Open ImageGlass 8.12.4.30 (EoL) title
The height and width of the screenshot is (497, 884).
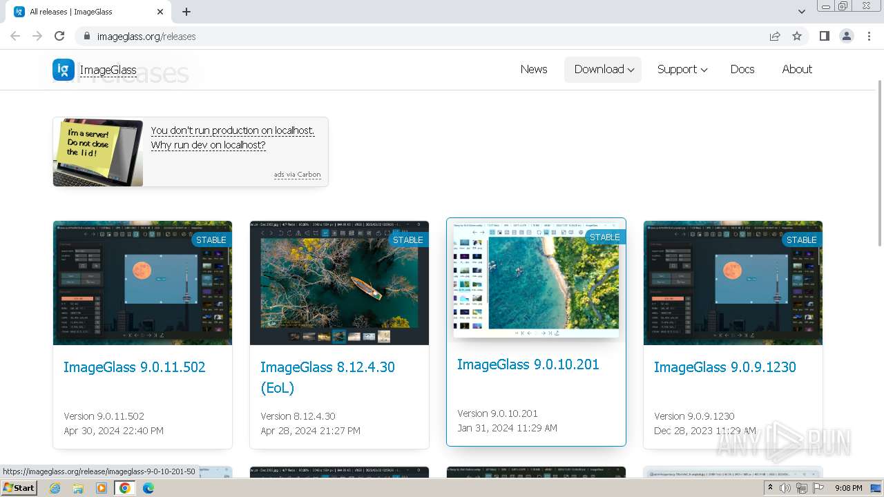[327, 378]
